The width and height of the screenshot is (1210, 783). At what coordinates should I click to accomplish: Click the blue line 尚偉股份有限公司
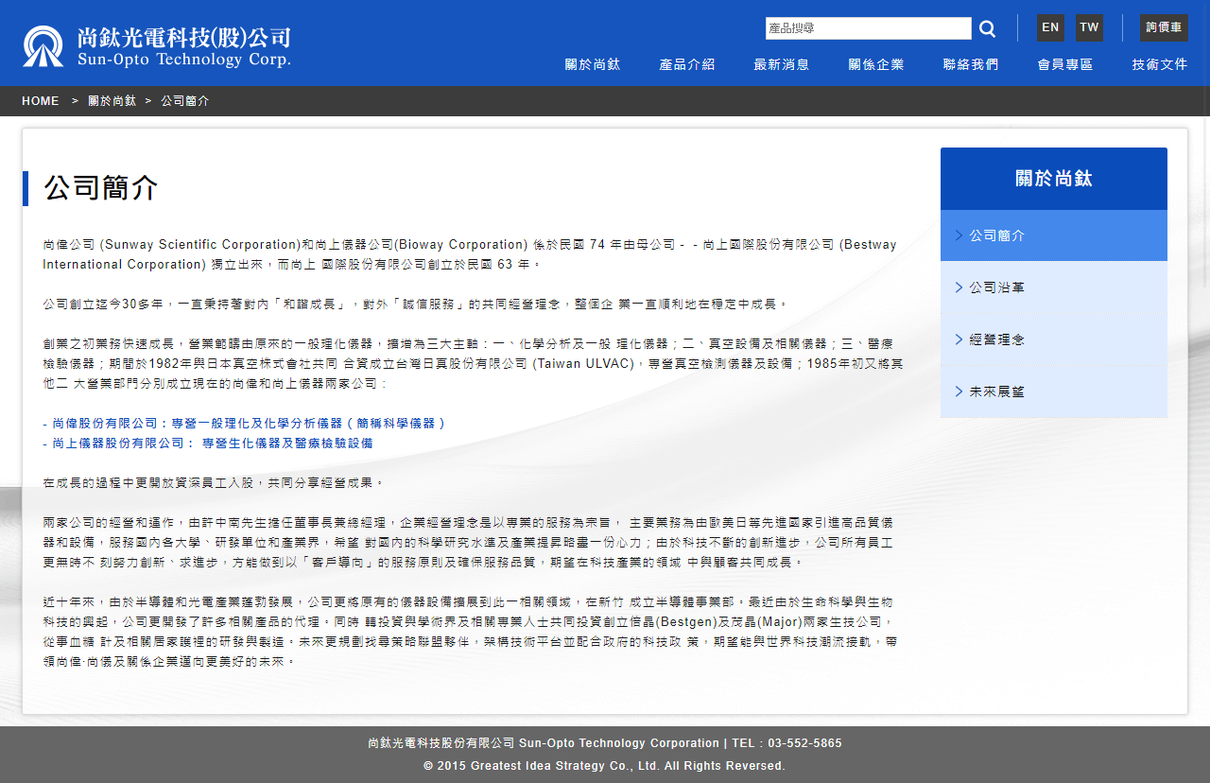point(244,424)
